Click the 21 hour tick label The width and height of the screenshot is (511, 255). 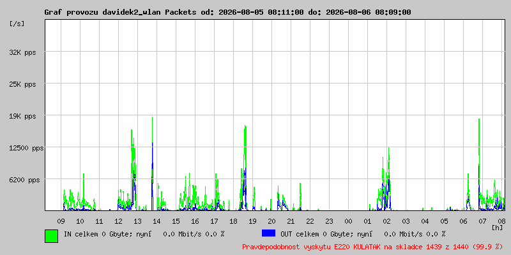point(291,221)
